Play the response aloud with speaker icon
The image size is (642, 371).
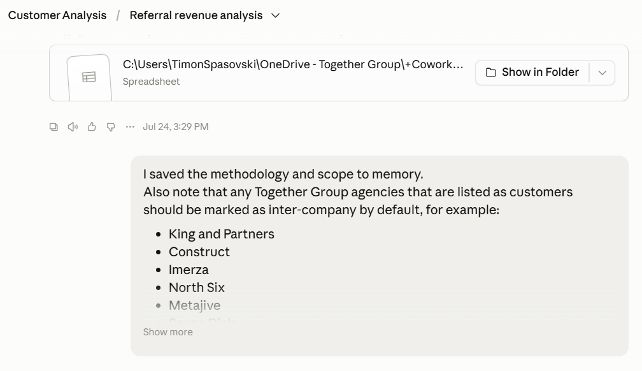tap(73, 127)
